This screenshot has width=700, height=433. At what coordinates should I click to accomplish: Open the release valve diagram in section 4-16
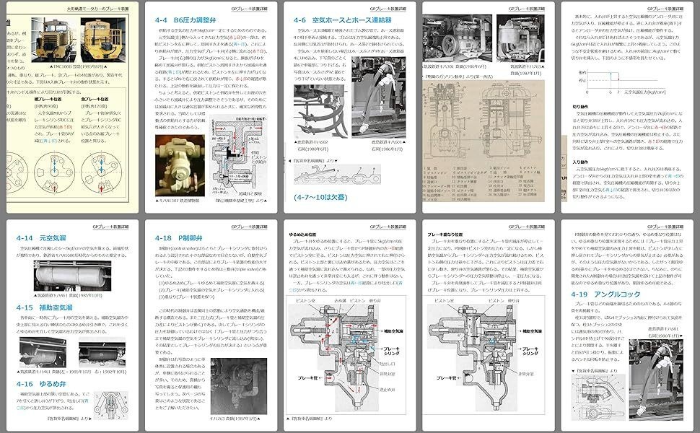(110, 404)
